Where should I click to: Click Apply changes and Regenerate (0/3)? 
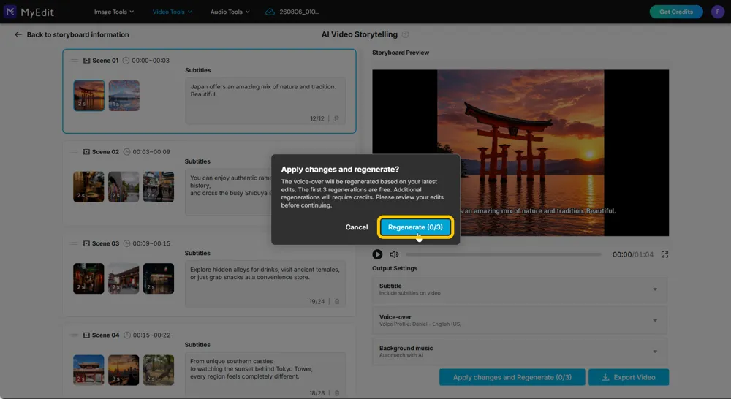tap(512, 377)
